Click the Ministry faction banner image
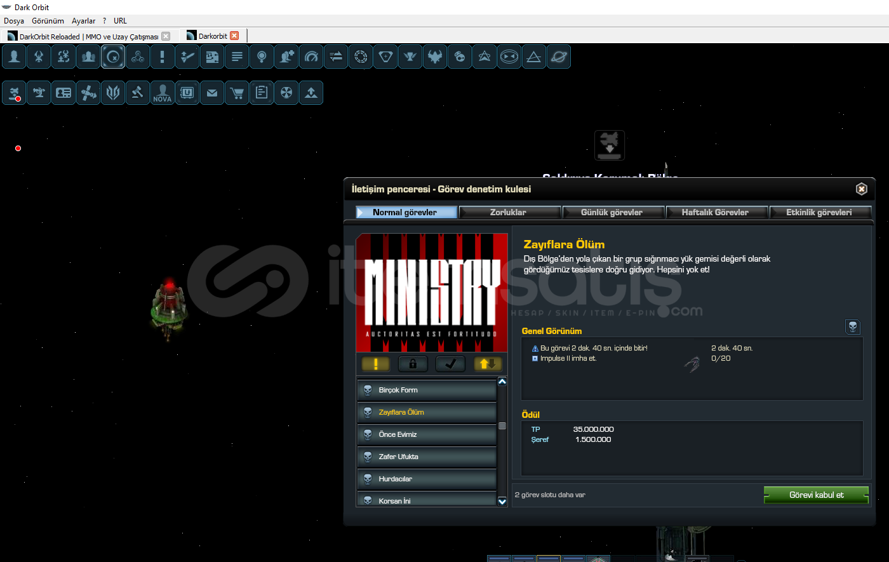 (432, 293)
